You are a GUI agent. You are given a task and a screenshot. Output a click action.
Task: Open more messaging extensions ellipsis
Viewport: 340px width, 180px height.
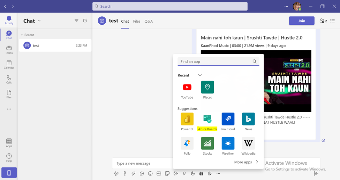tap(218, 173)
